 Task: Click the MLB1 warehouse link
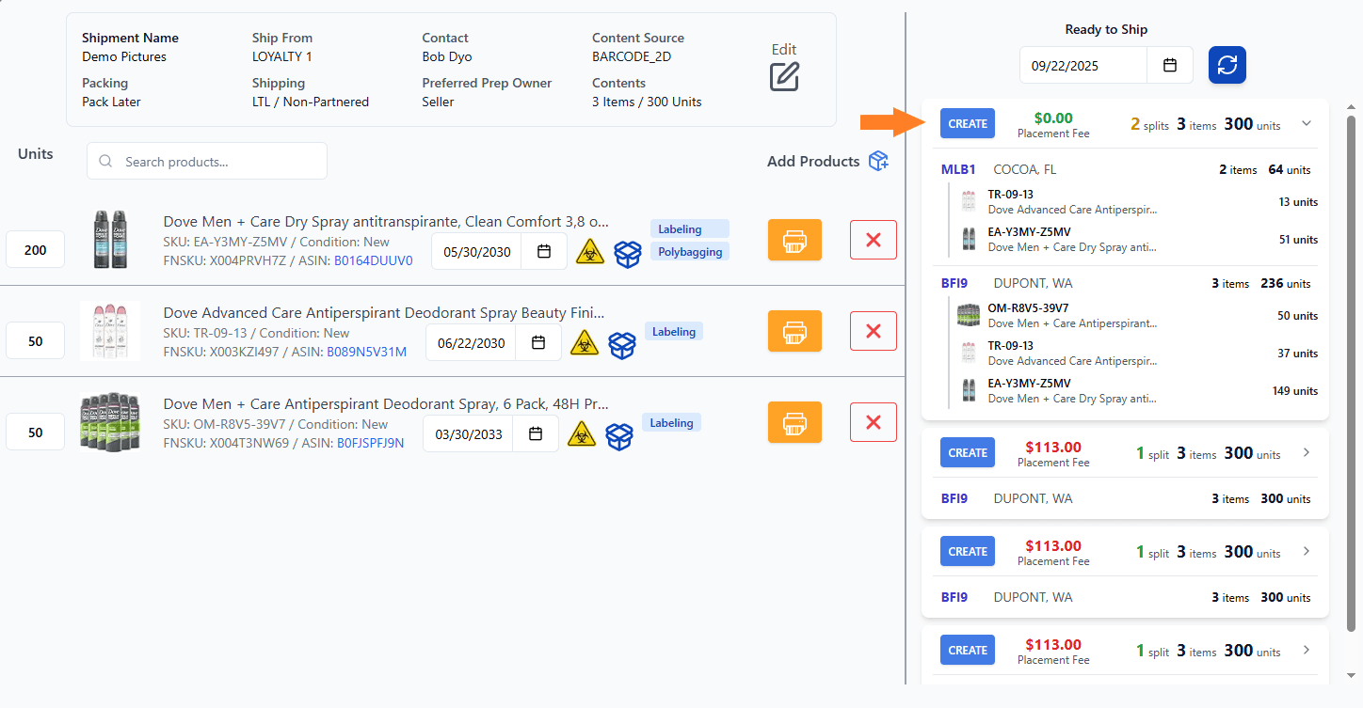[957, 169]
